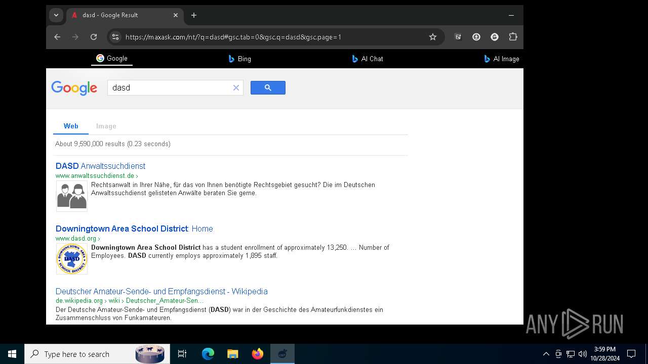
Task: Open the network icon in system tray
Action: (571, 354)
